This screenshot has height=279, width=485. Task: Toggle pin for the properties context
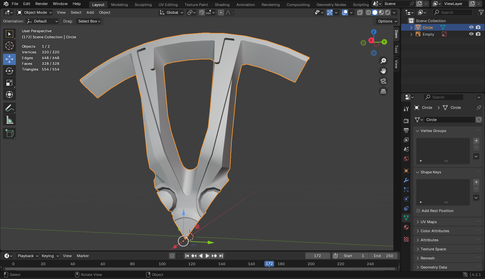point(479,108)
